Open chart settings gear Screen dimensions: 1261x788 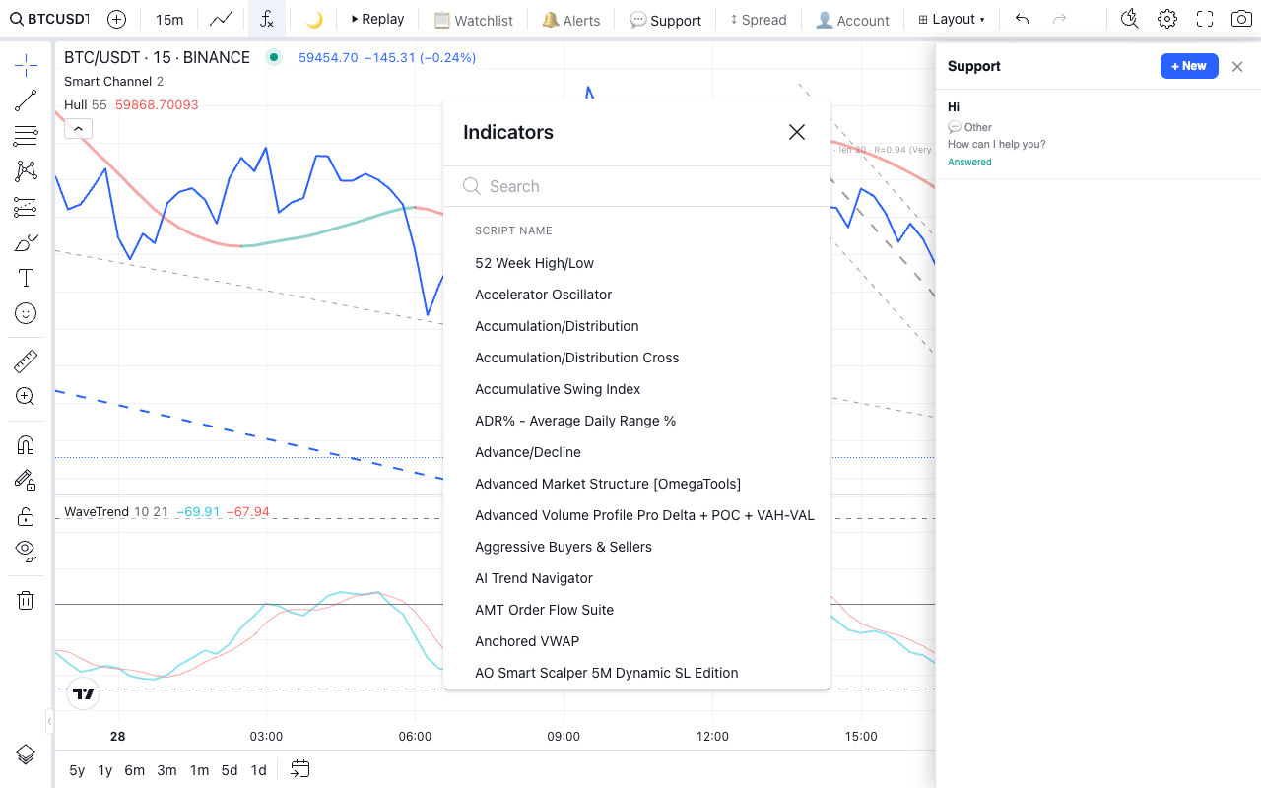point(1167,19)
